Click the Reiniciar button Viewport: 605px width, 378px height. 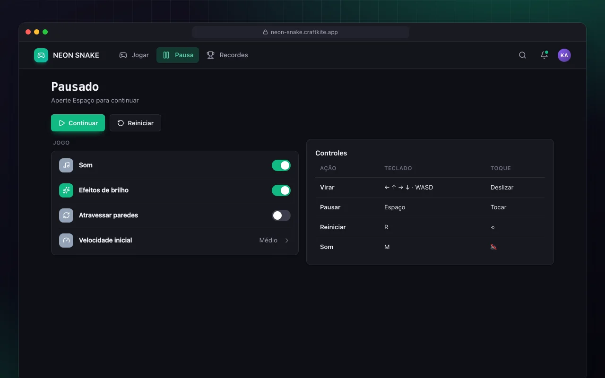[135, 123]
